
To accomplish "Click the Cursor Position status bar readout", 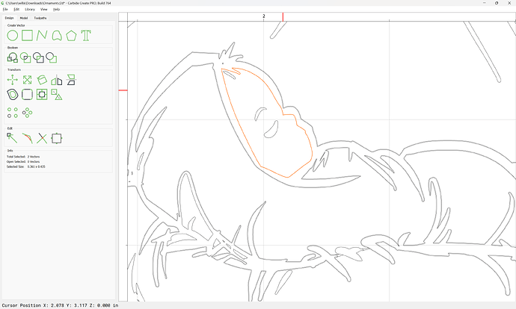I will [61, 305].
